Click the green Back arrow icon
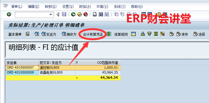Viewport: 209px width, 103px height. tap(73, 14)
